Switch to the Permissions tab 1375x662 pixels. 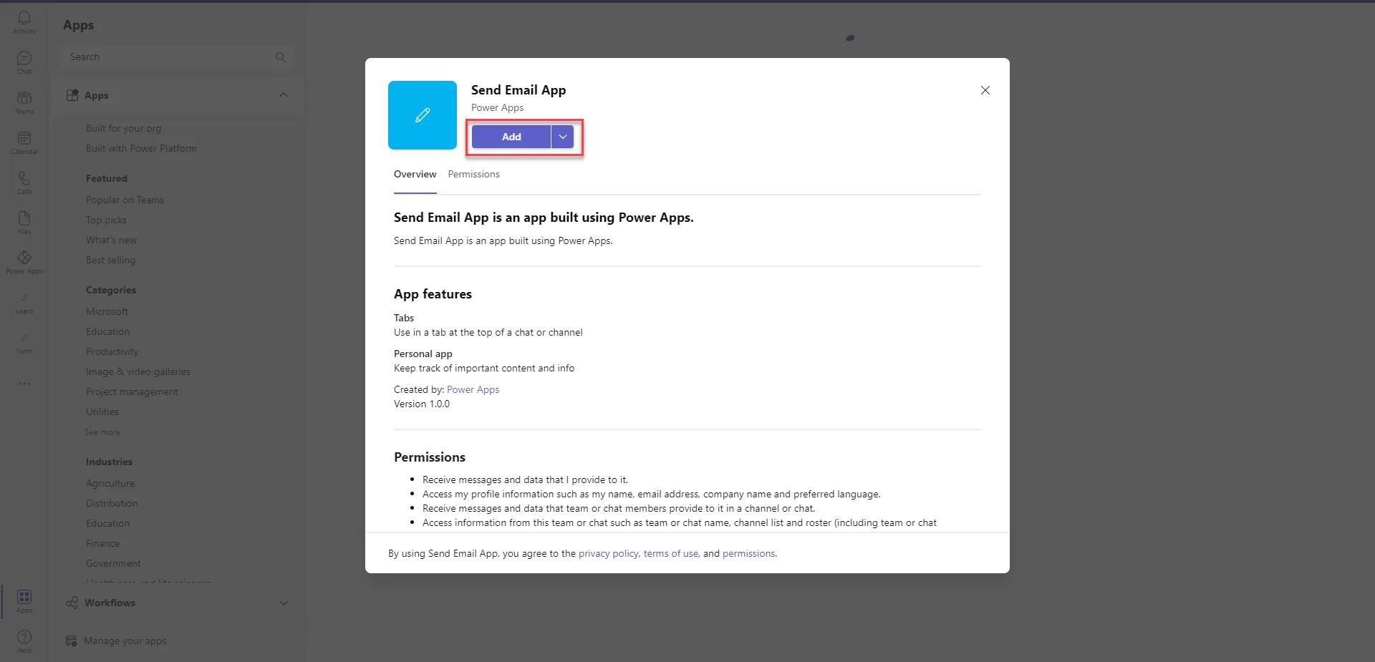click(x=473, y=175)
